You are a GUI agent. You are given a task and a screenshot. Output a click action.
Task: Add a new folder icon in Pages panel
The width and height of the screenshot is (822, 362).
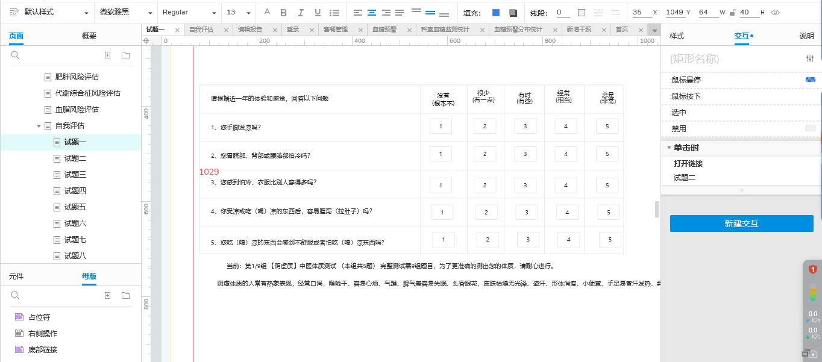125,55
